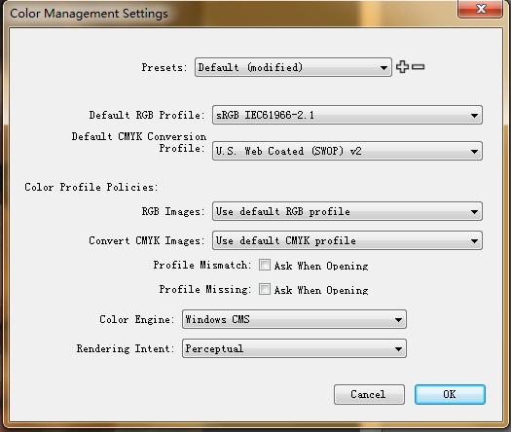Open the Default CMYK Conversion Profile dropdown
Viewport: 511px width, 432px height.
[347, 151]
